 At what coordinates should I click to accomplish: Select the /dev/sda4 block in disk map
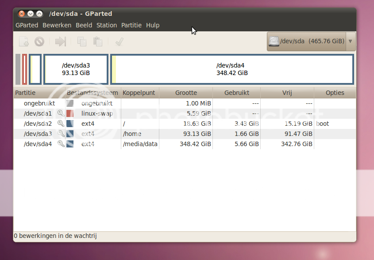coord(232,69)
